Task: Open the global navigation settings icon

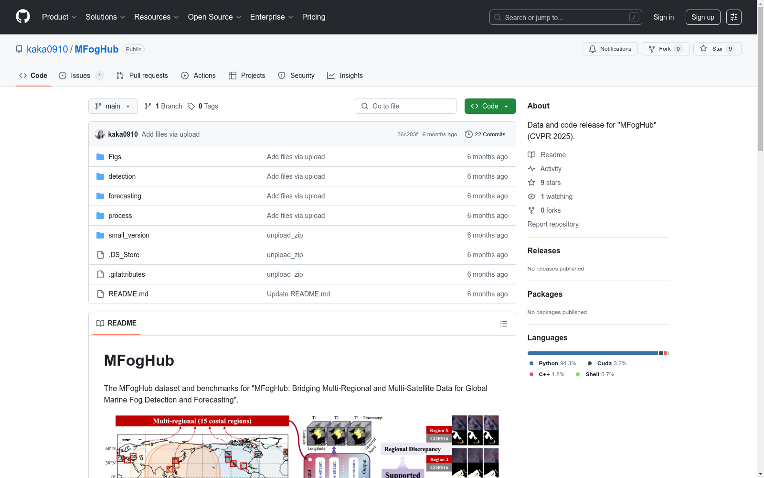Action: pyautogui.click(x=733, y=17)
